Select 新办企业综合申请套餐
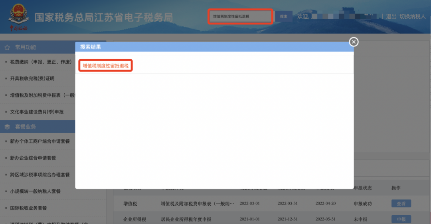Screen dimensions: 431x224 (33, 158)
